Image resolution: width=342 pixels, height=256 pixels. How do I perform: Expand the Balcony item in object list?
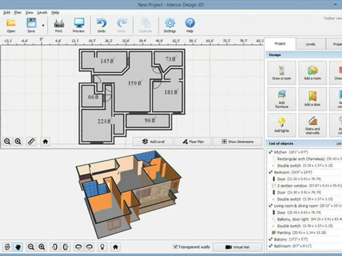pyautogui.click(x=271, y=239)
